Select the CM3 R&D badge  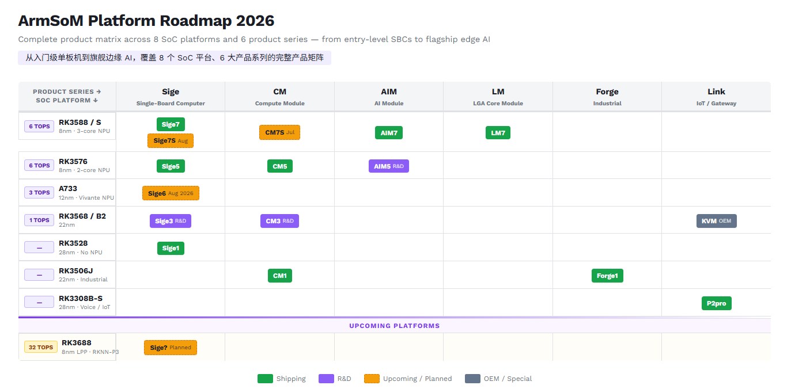[x=279, y=221]
